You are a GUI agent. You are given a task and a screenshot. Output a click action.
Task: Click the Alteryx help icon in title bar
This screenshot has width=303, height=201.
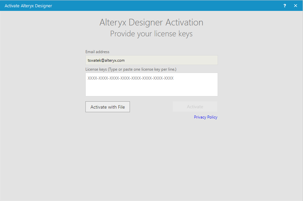pos(285,6)
